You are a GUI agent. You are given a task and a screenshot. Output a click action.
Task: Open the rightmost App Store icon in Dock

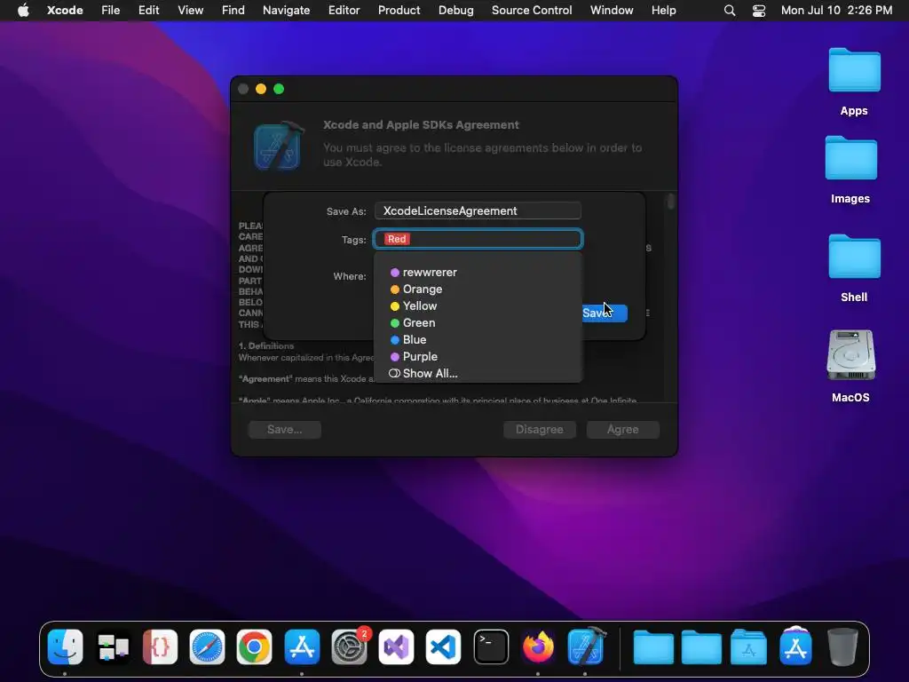pyautogui.click(x=795, y=646)
